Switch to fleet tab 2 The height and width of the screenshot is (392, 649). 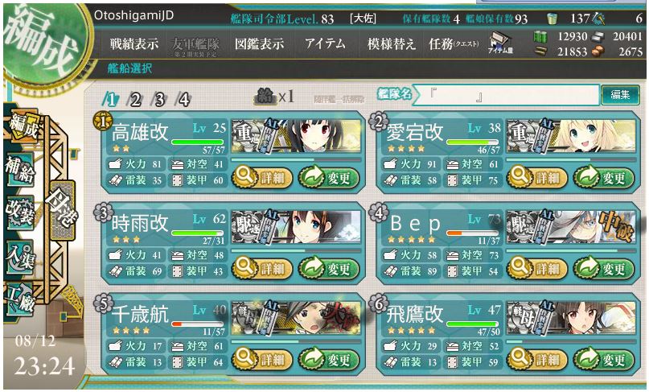click(x=134, y=100)
